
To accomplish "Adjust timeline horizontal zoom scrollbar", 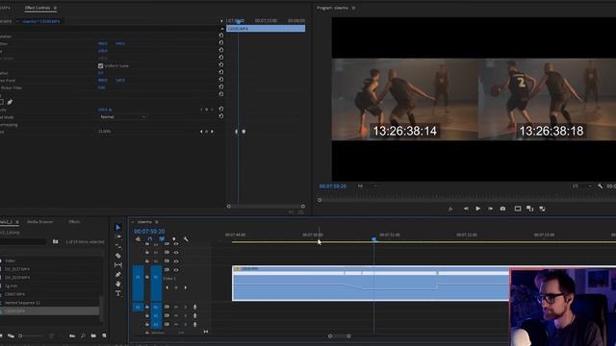I will click(340, 335).
